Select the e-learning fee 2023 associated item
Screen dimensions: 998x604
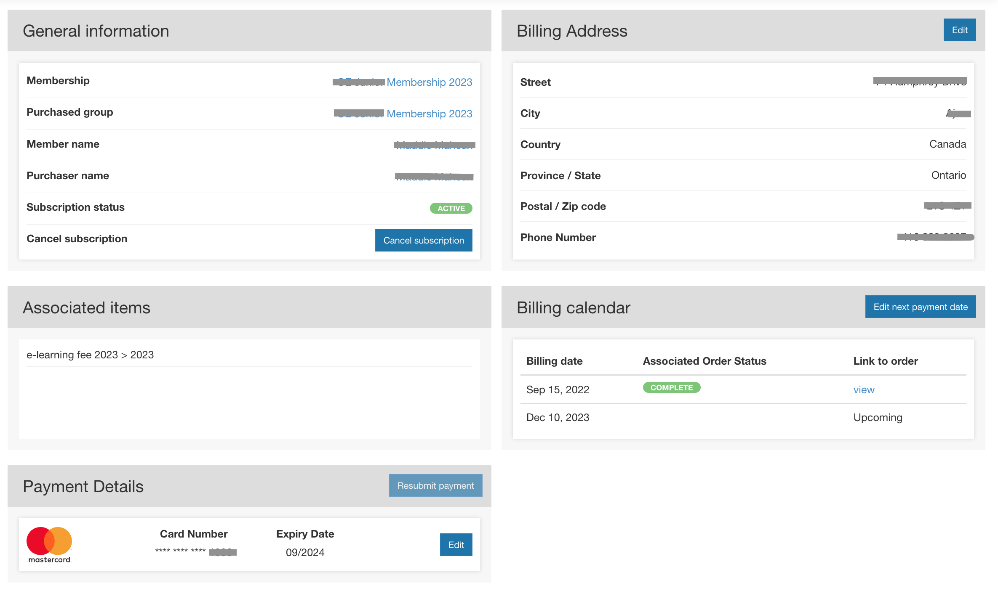pyautogui.click(x=90, y=355)
